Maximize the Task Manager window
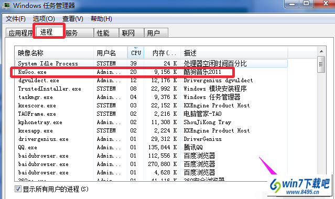Screen dimensions: 335x199 tap(306, 4)
